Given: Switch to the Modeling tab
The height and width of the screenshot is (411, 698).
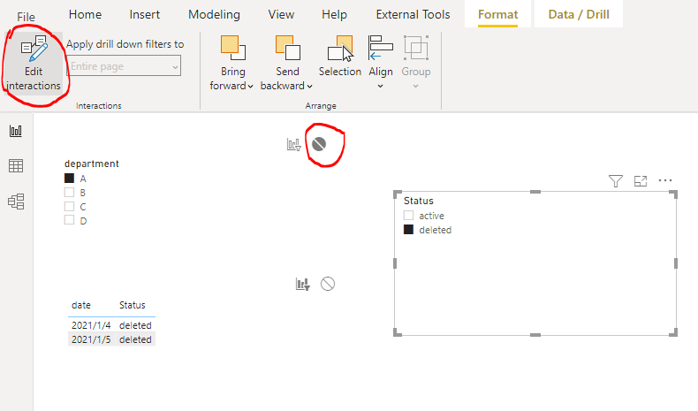Looking at the screenshot, I should (x=214, y=14).
